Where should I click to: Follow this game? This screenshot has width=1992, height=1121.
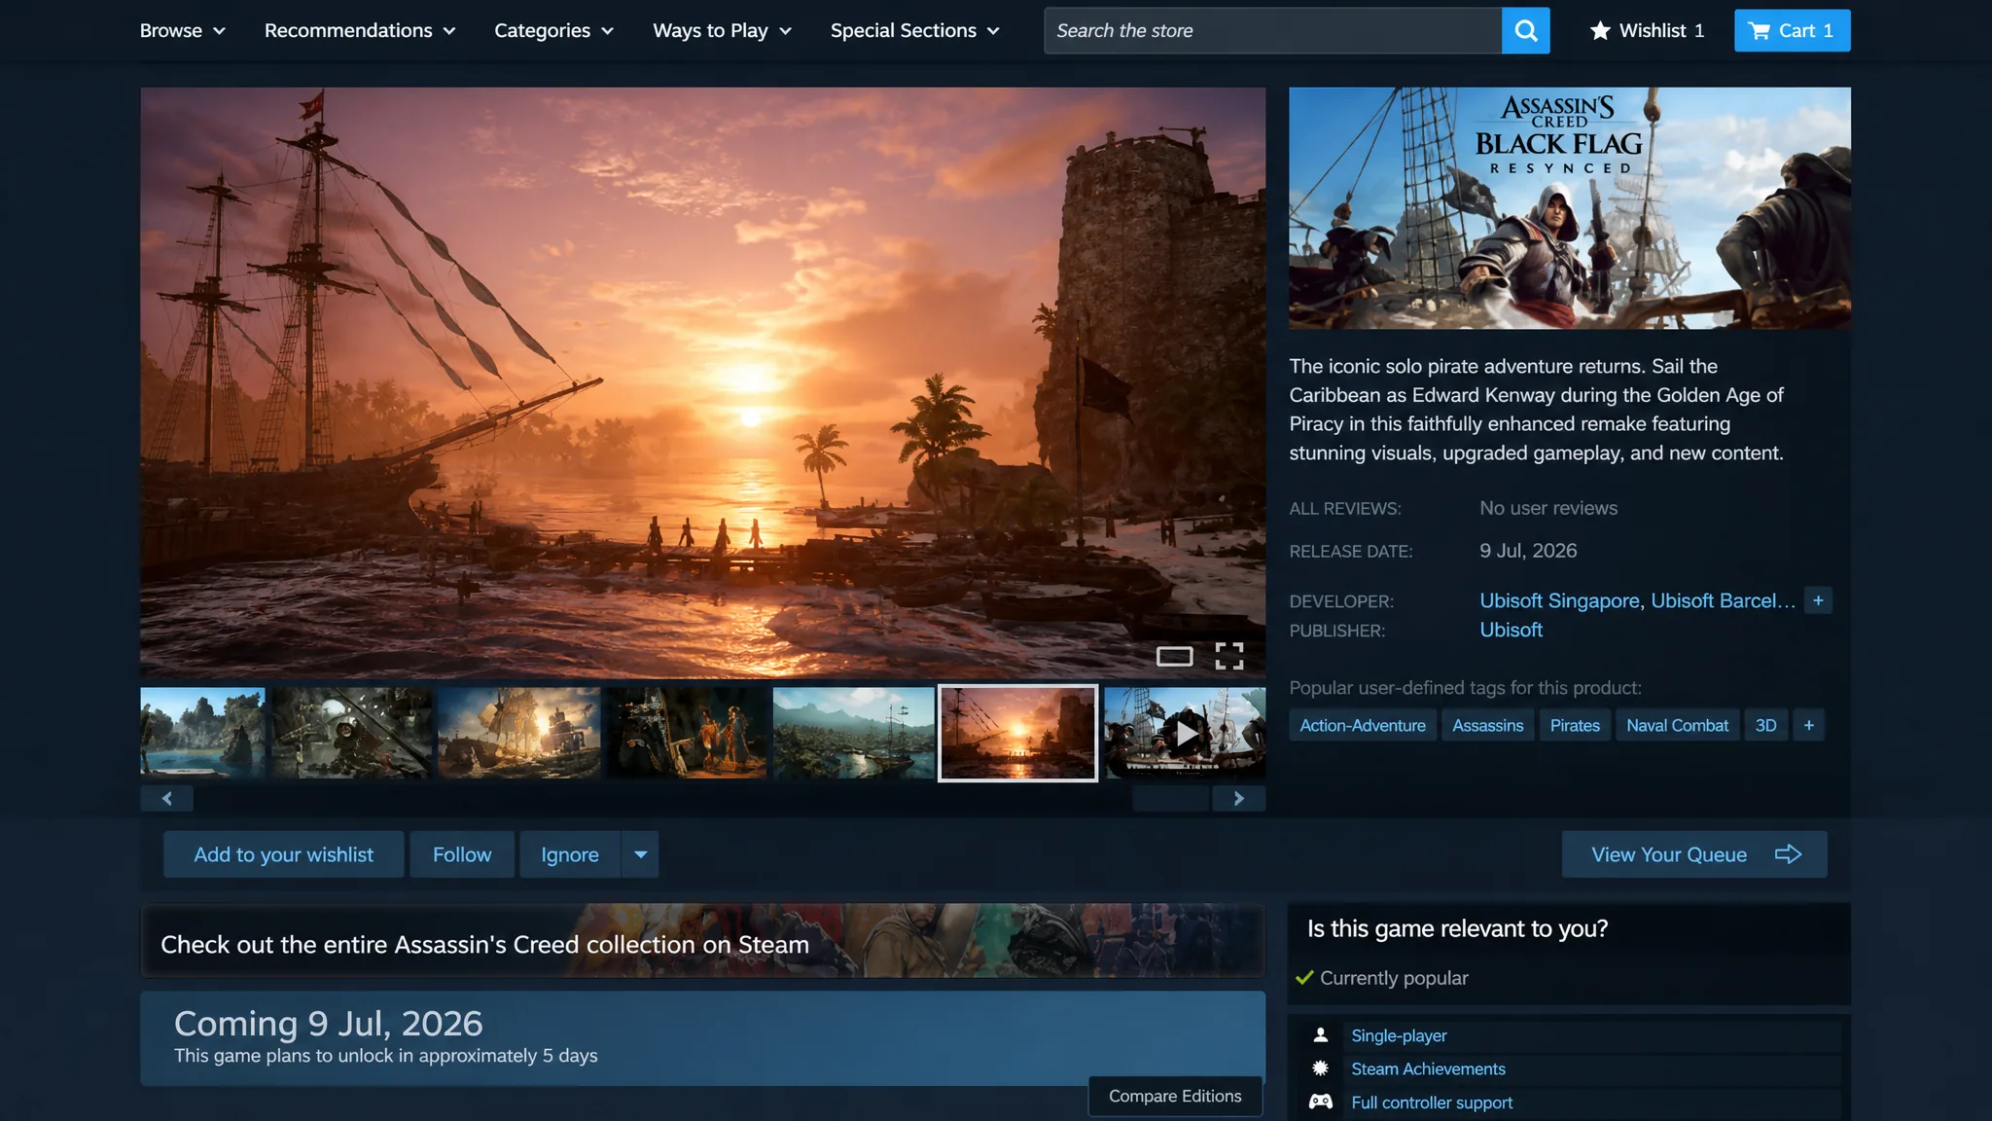coord(462,854)
